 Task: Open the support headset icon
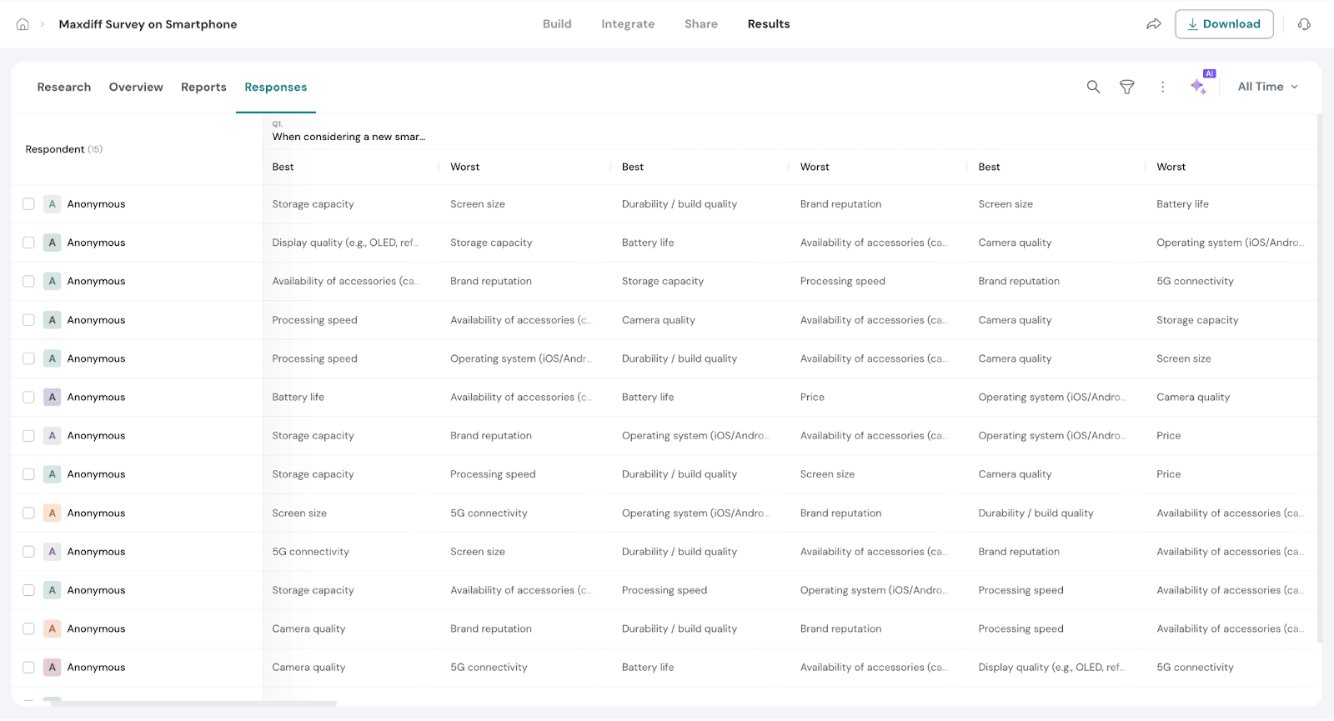pyautogui.click(x=1304, y=24)
